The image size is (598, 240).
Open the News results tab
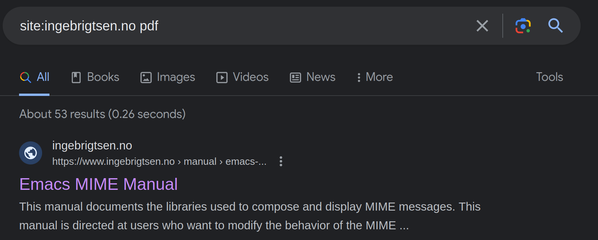coord(313,77)
